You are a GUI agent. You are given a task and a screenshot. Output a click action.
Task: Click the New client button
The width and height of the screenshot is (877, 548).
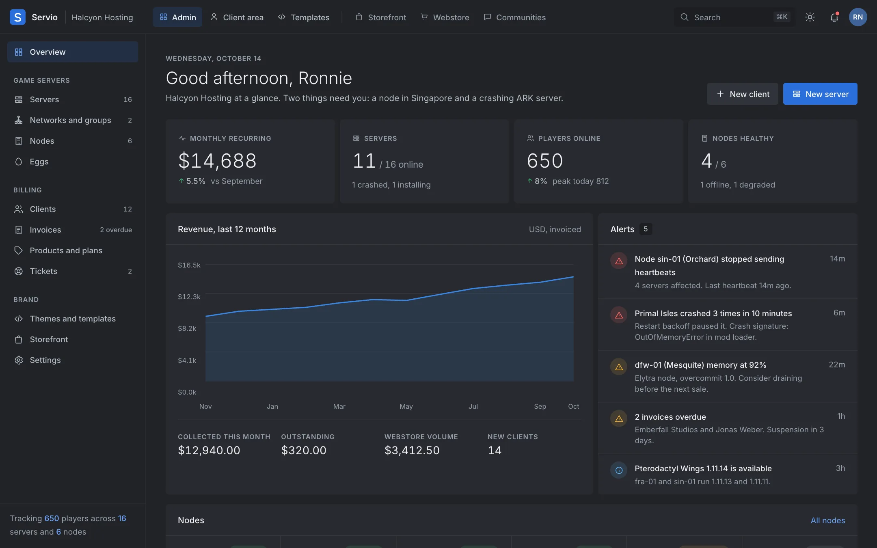[x=743, y=94]
